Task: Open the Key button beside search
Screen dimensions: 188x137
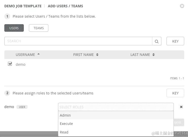Action: click(x=175, y=41)
